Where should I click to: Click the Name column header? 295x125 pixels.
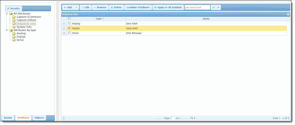[206, 19]
